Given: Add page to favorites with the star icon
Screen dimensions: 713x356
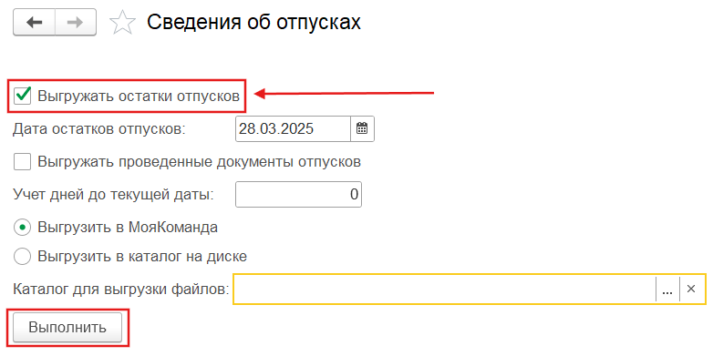Looking at the screenshot, I should [123, 23].
